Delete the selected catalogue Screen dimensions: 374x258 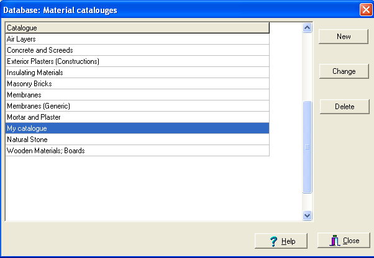click(345, 107)
